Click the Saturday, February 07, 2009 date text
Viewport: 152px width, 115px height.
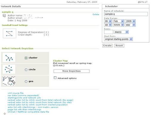82,2
